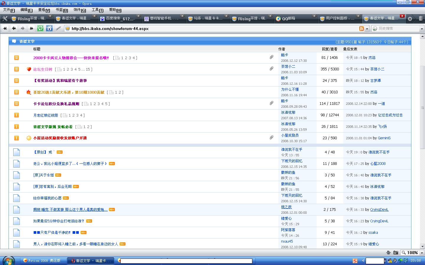Open the 工具(T) menu
Image resolution: width=425 pixels, height=265 pixels.
point(97,10)
